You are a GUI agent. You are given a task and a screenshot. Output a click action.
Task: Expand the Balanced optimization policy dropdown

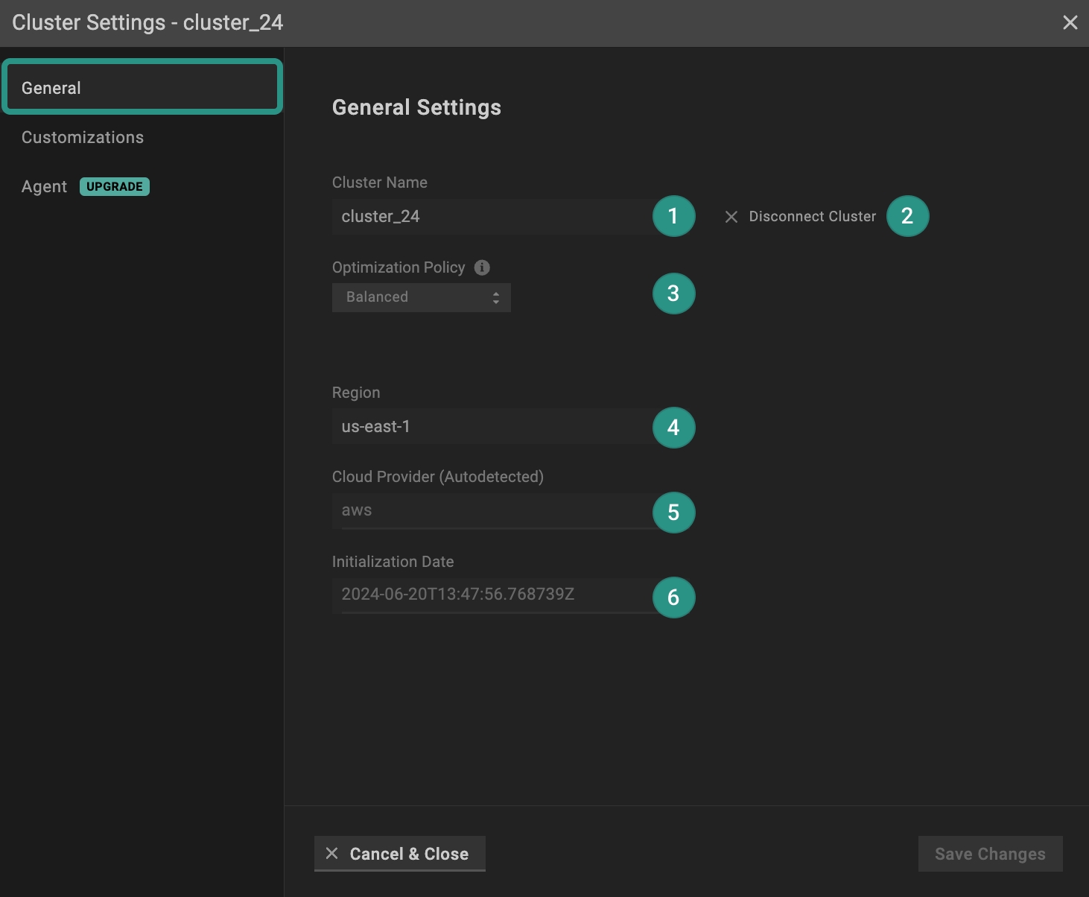(421, 297)
